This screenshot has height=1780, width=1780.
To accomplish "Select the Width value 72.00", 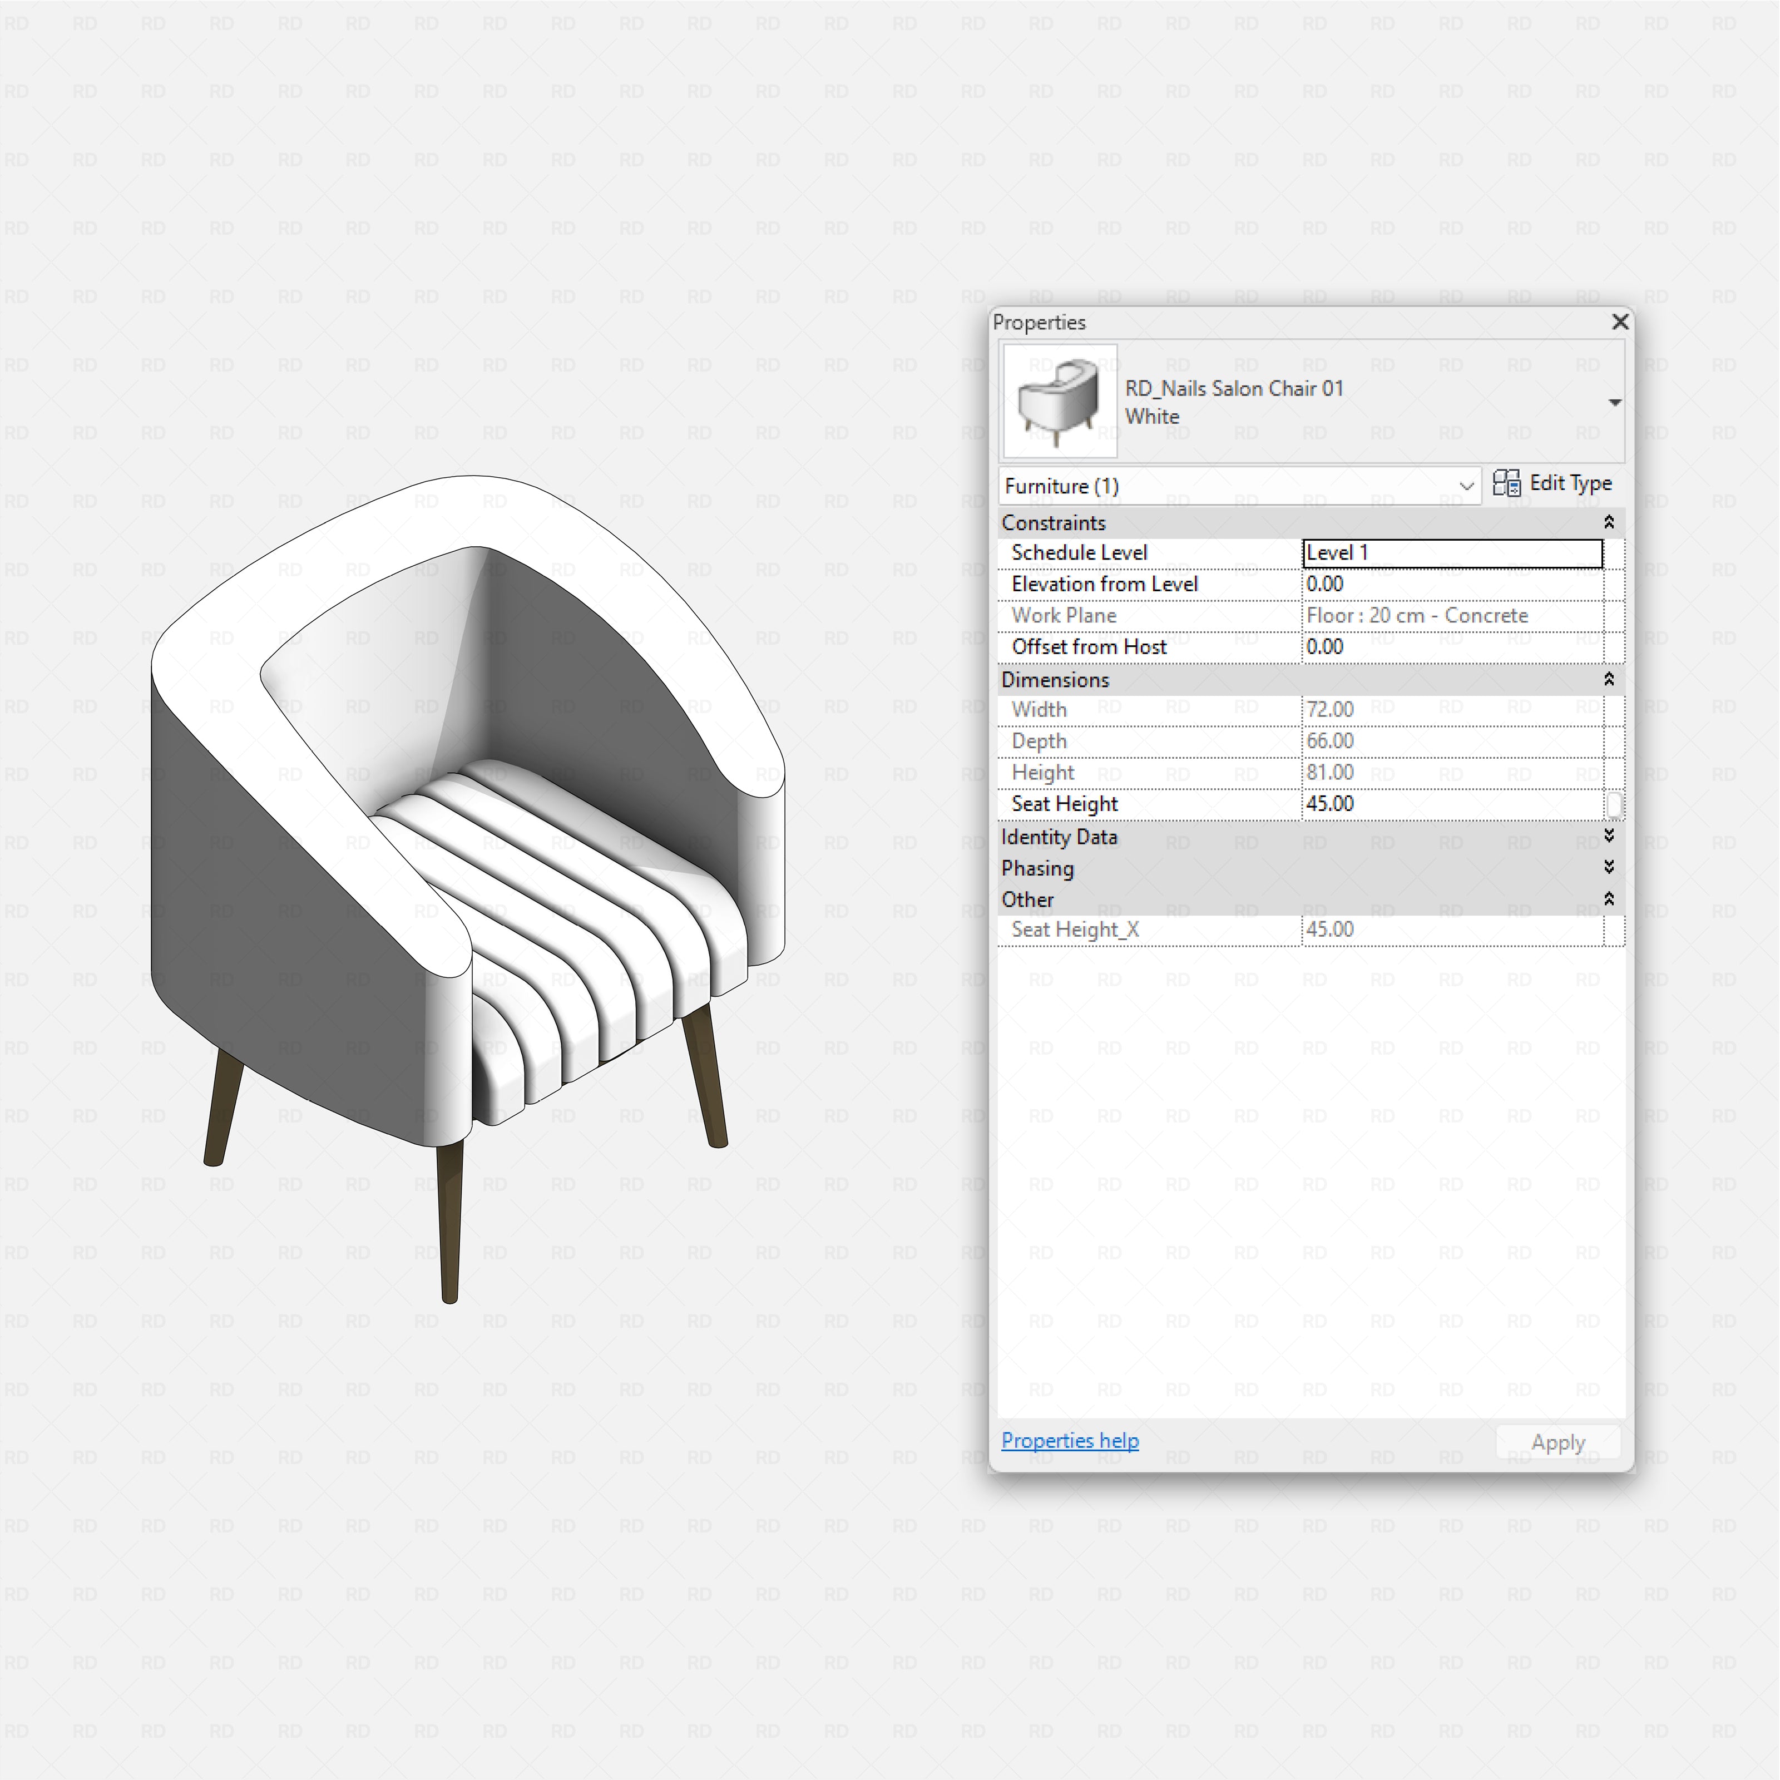I will coord(1451,709).
